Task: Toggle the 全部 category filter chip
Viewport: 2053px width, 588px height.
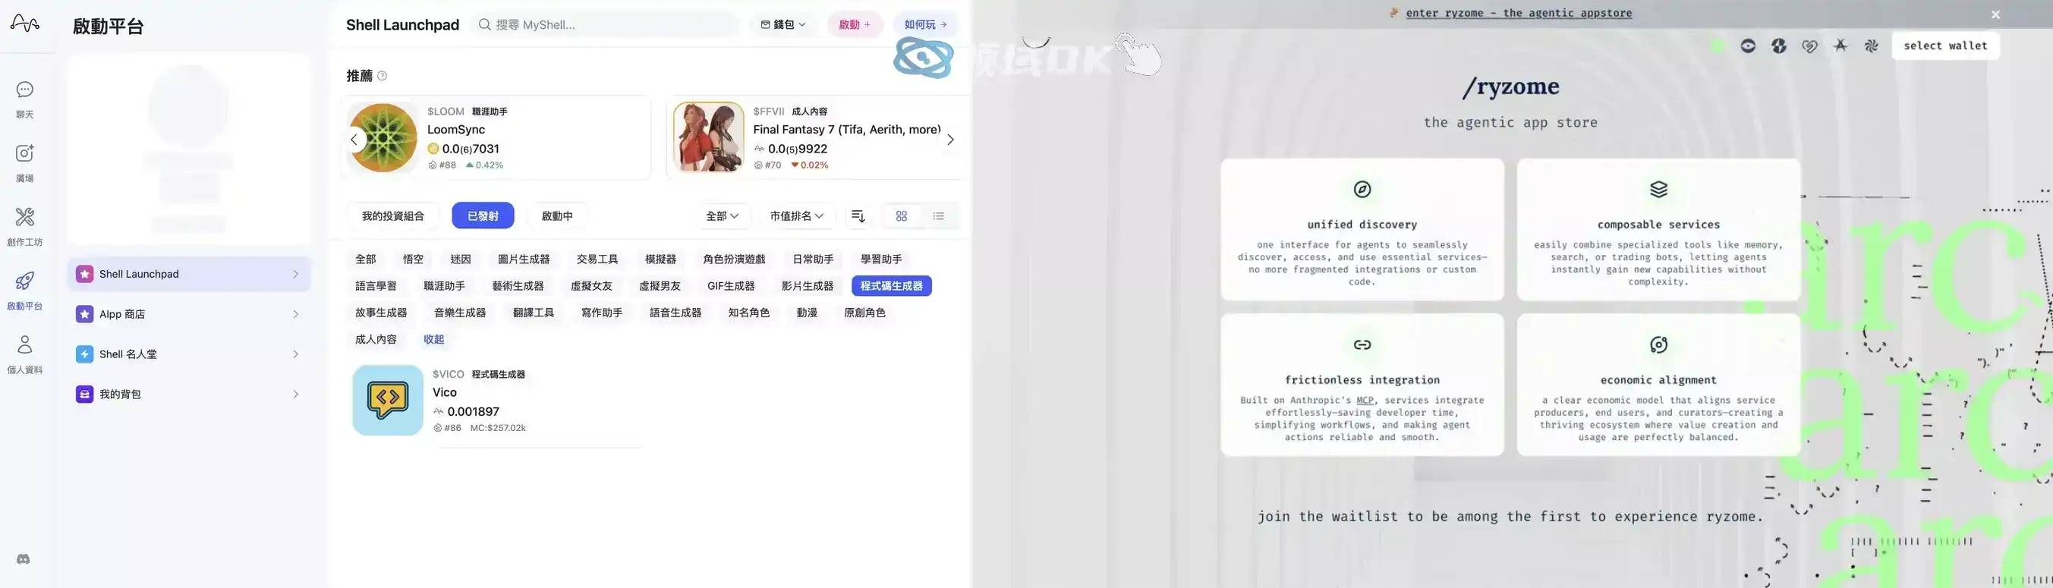Action: tap(366, 259)
